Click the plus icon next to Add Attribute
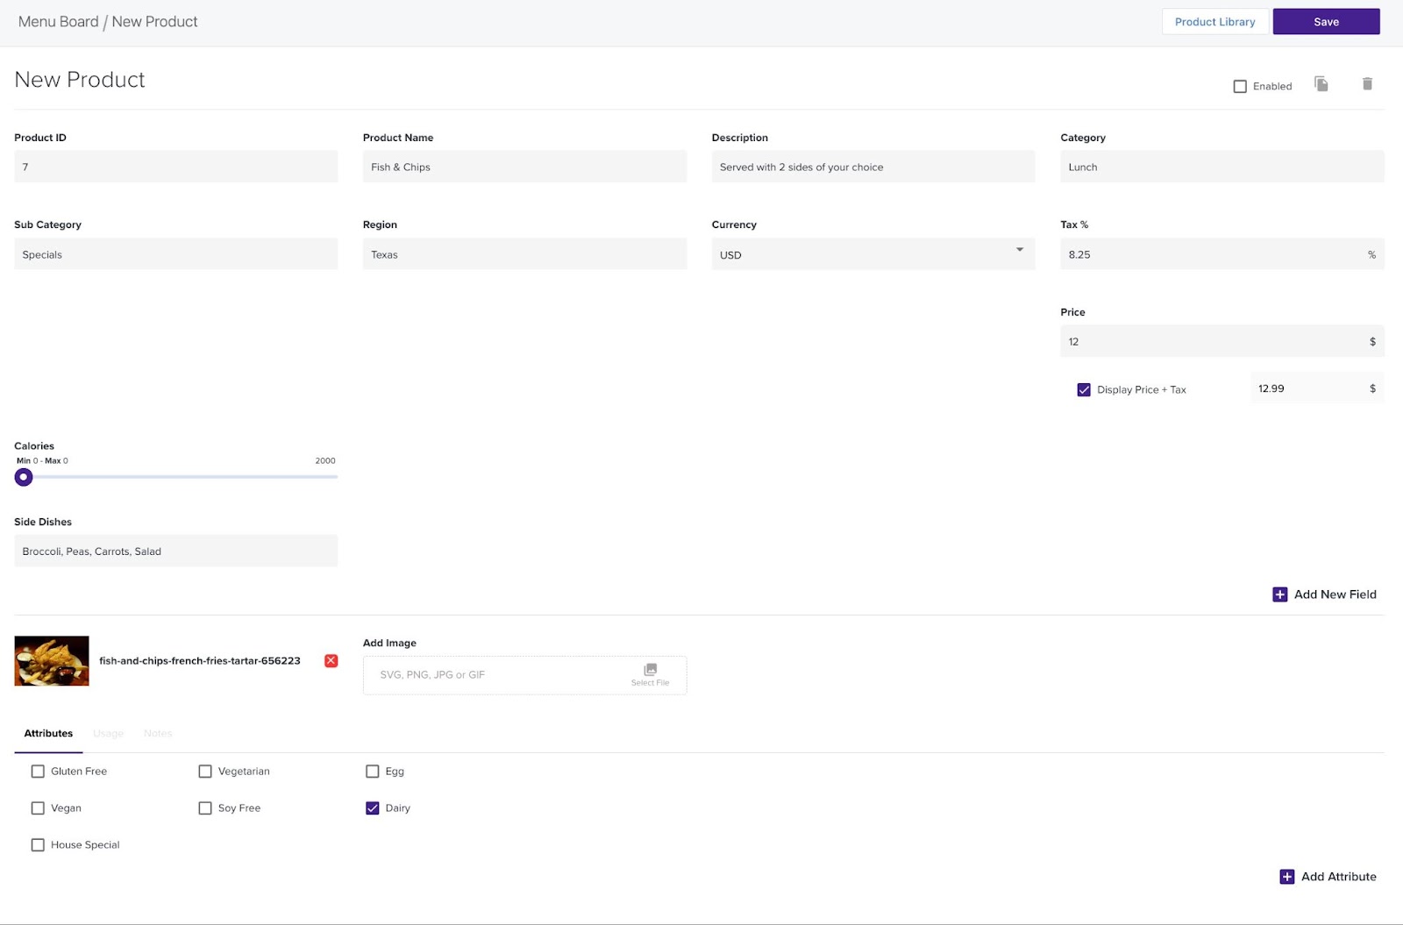The image size is (1403, 925). (x=1287, y=876)
